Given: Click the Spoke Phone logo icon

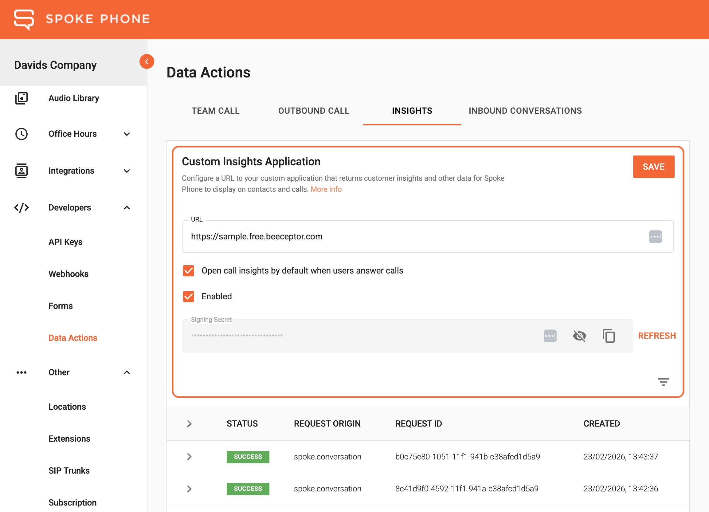Looking at the screenshot, I should 24,19.
